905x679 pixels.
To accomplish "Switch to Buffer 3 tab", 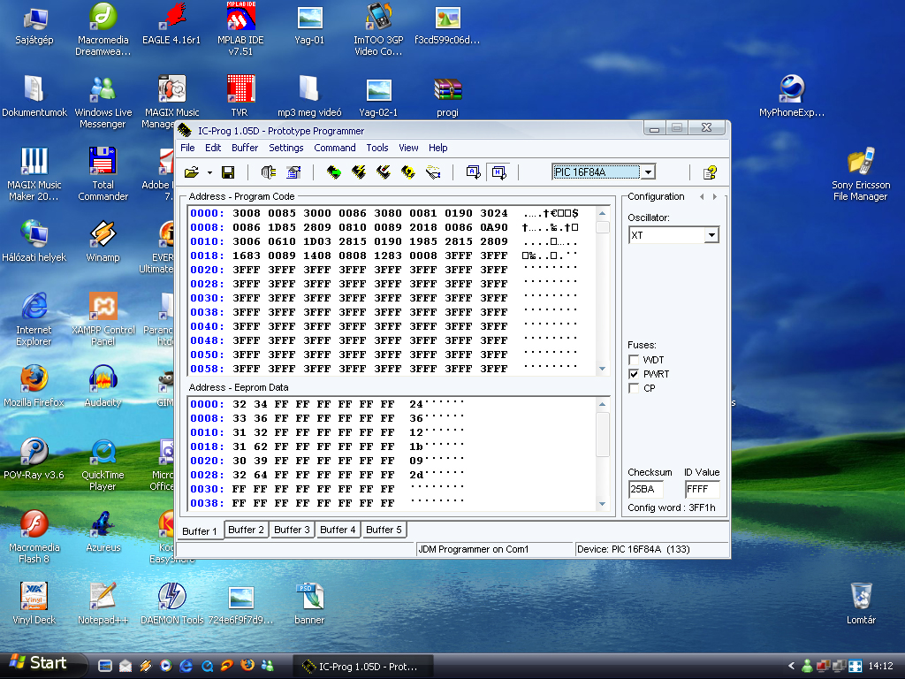I will (292, 530).
